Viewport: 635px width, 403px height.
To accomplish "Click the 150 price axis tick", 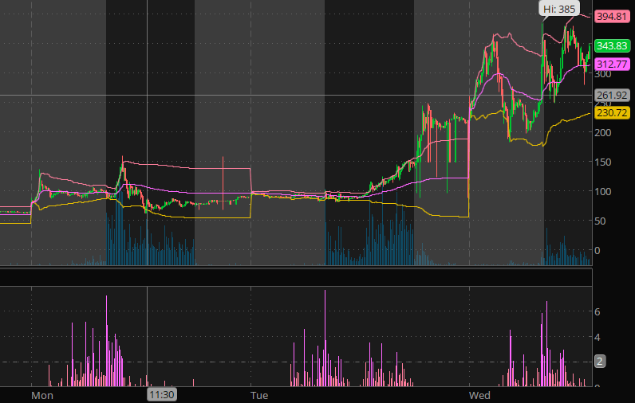I will point(605,162).
